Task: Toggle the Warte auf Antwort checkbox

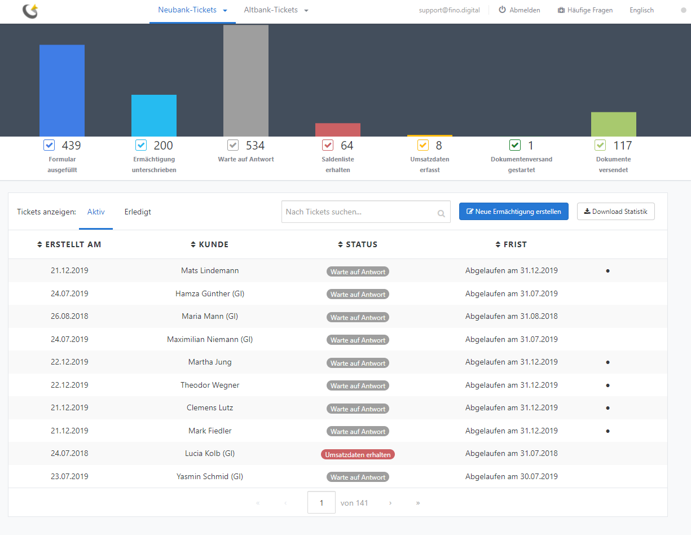Action: pyautogui.click(x=233, y=145)
